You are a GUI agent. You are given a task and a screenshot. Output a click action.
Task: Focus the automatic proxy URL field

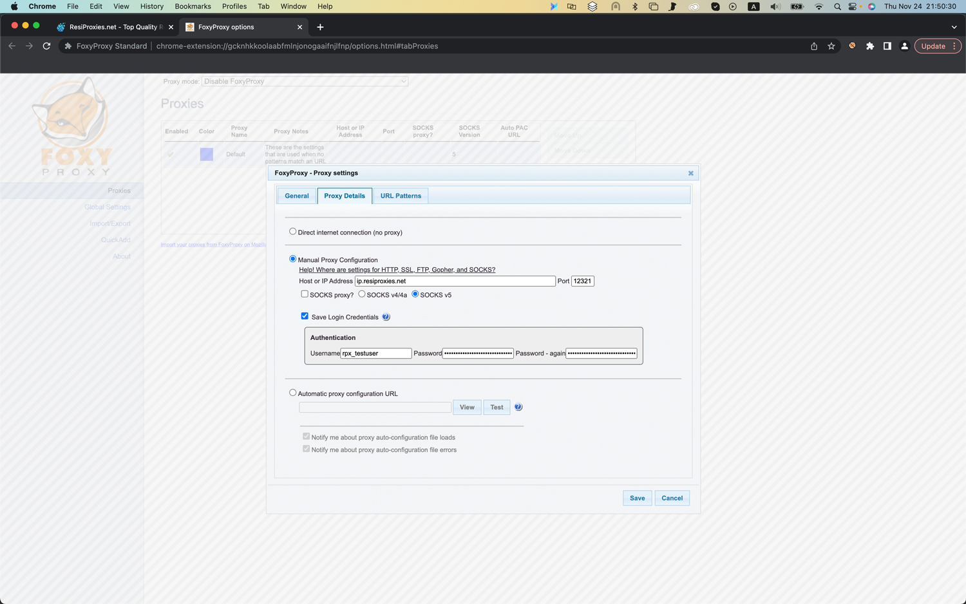pos(375,407)
